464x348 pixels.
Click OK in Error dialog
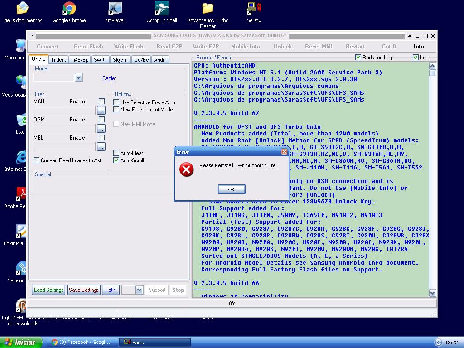pyautogui.click(x=232, y=189)
